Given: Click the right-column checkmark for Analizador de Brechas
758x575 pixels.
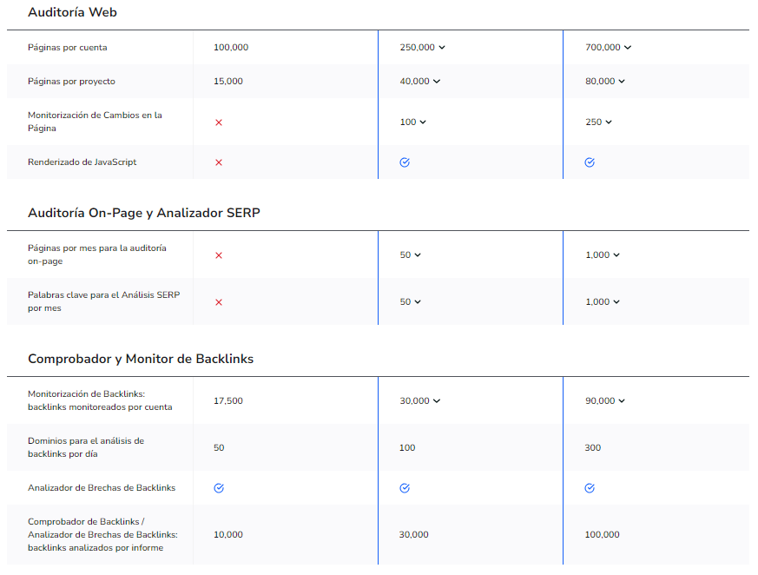Looking at the screenshot, I should (590, 488).
